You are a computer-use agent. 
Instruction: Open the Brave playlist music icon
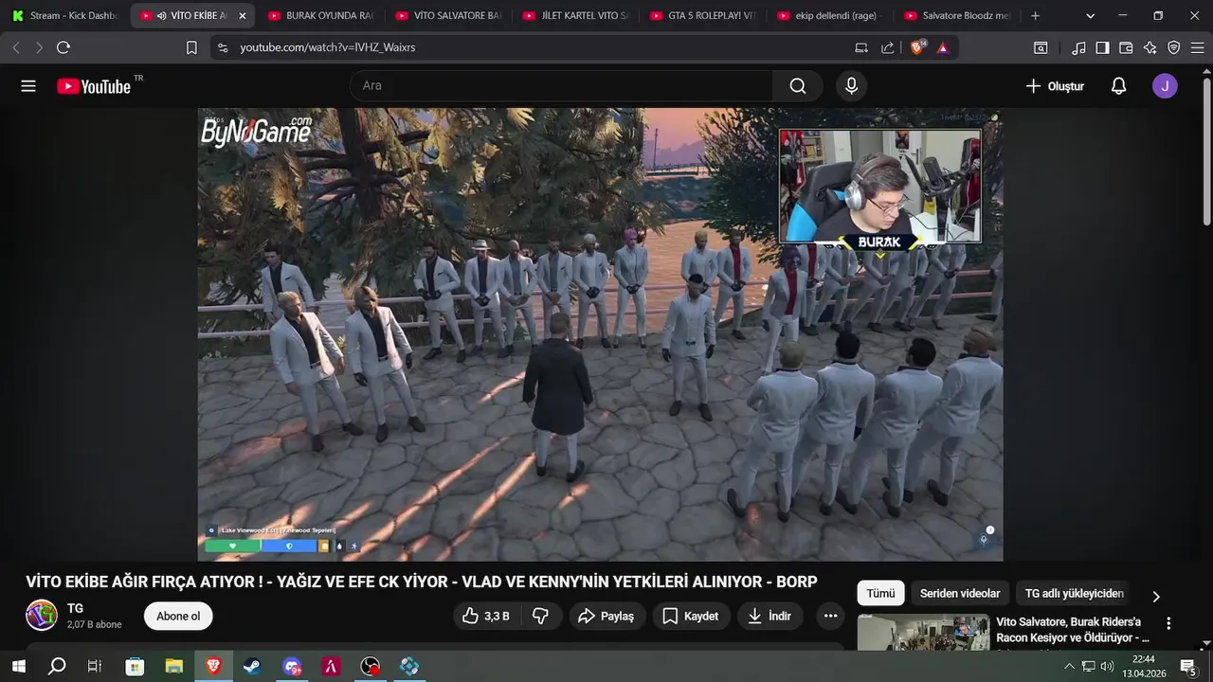(1078, 47)
